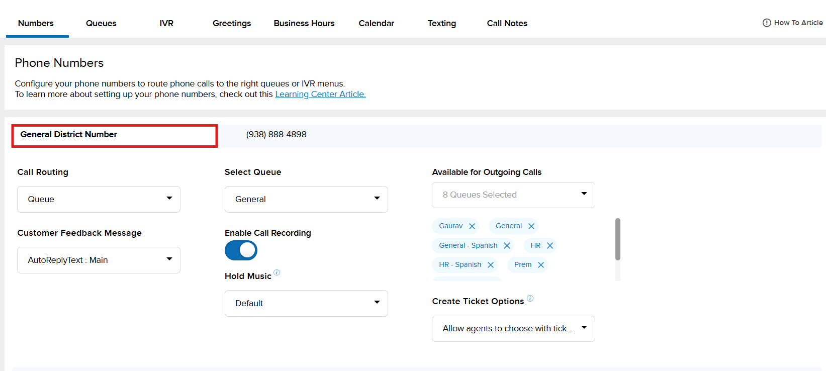Open the Available for Outgoing Calls dropdown
The height and width of the screenshot is (371, 826).
(513, 195)
